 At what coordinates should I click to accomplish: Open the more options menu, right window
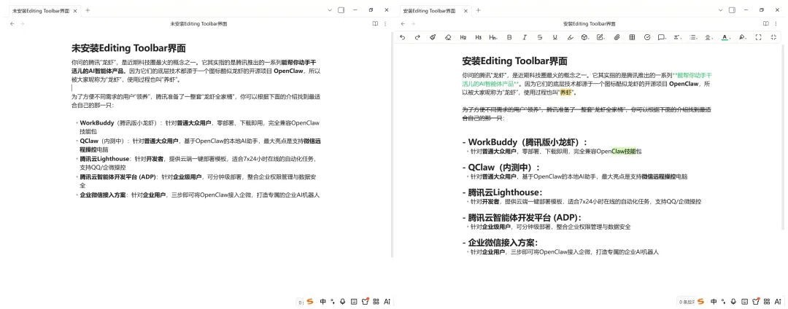(x=776, y=23)
